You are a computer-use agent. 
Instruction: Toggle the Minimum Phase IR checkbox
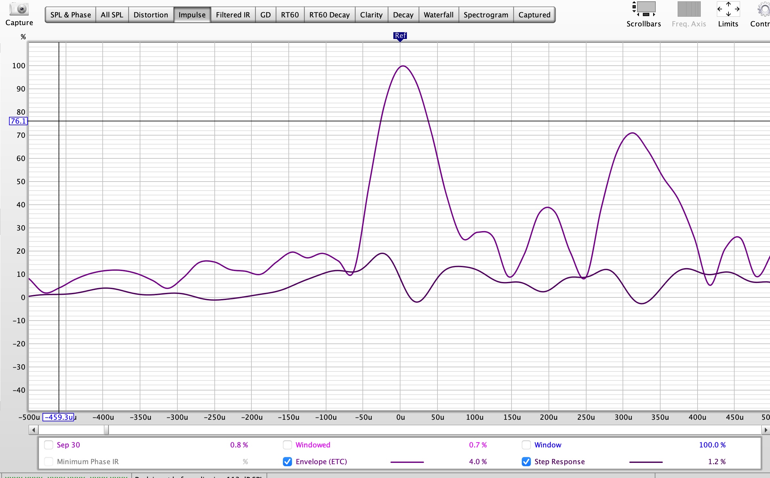(49, 462)
